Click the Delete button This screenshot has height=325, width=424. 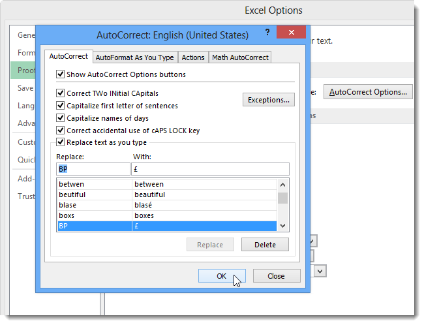coord(265,245)
